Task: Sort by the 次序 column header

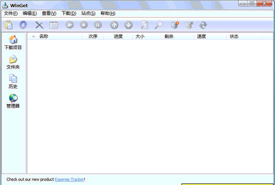Action: tap(93, 36)
